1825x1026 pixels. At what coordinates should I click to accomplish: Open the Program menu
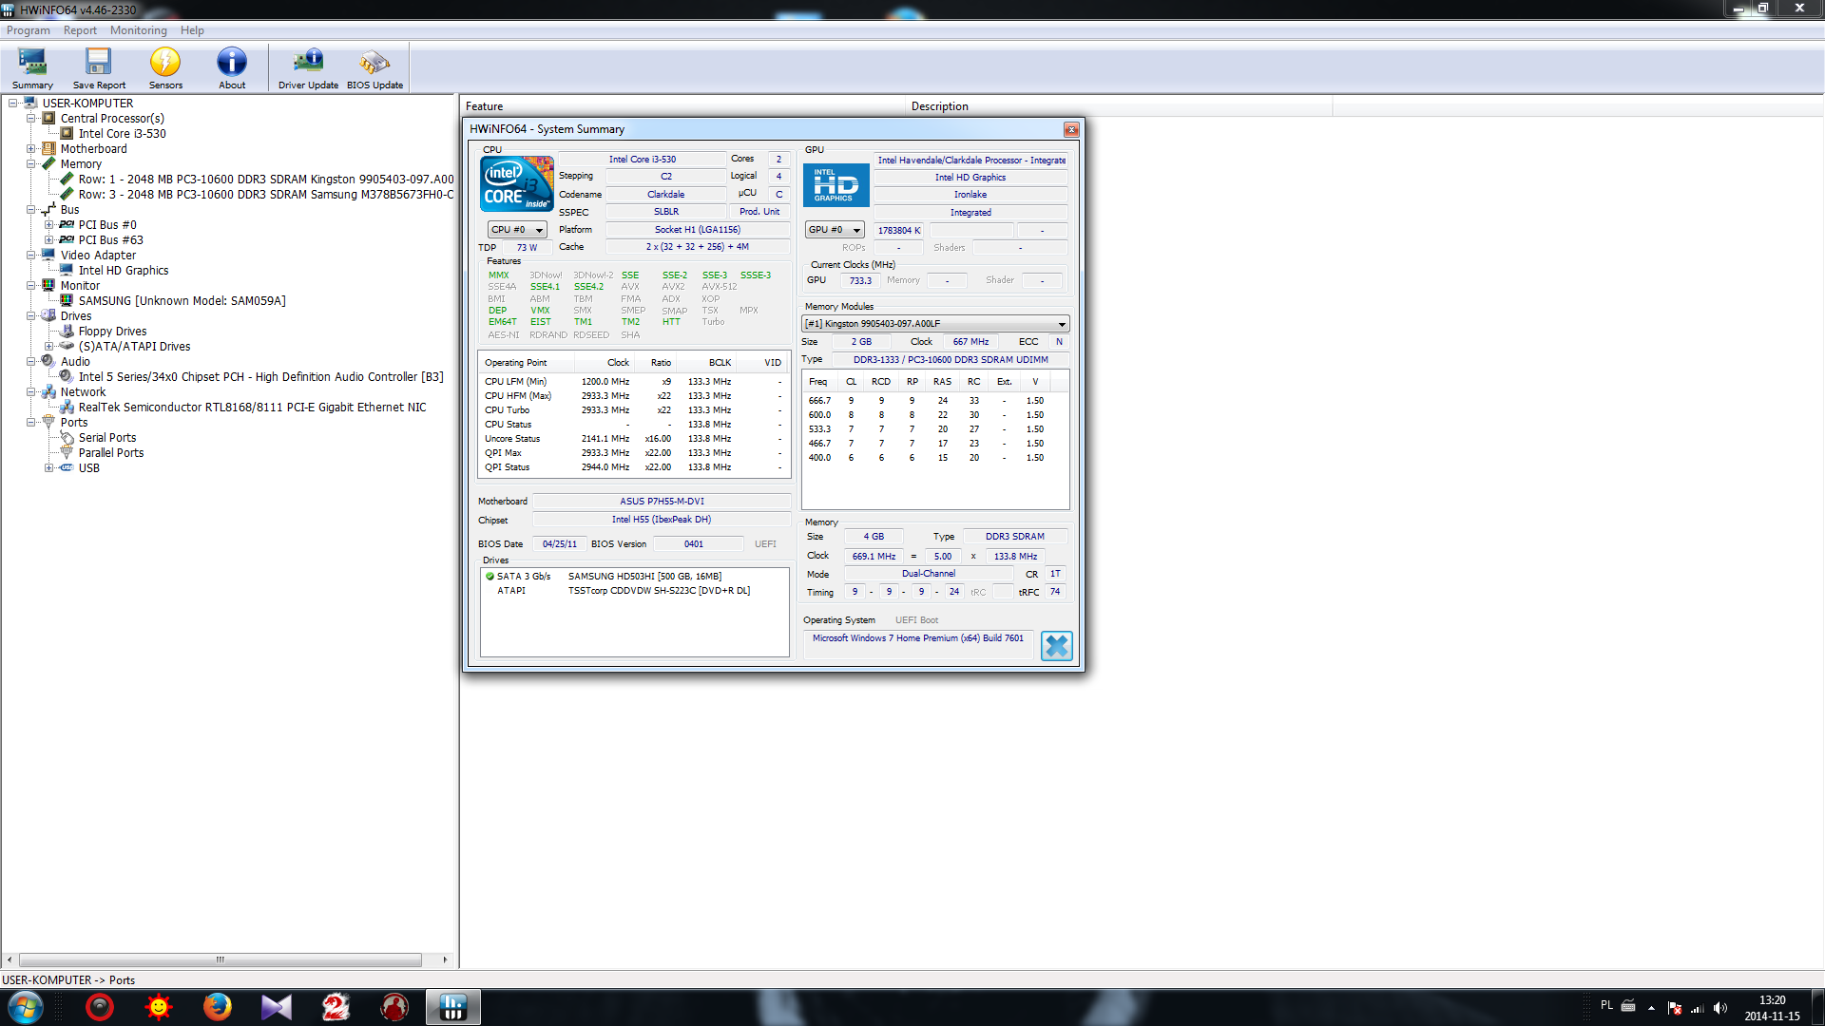pyautogui.click(x=29, y=30)
